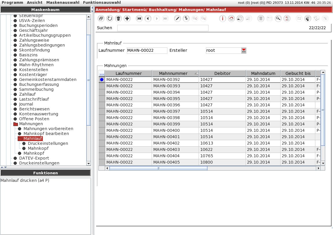Click the pencil edit icon
This screenshot has height=235, width=333.
point(177,19)
